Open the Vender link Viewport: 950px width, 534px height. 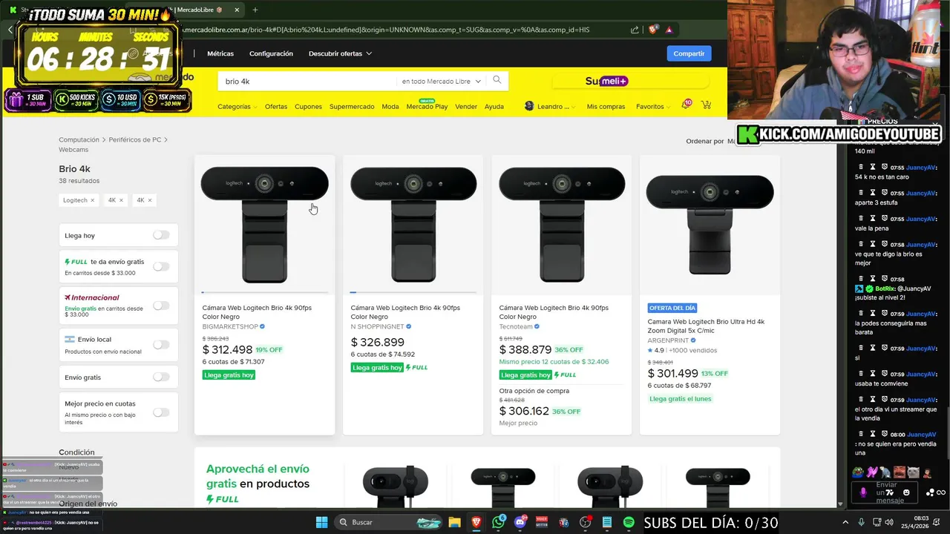(466, 106)
